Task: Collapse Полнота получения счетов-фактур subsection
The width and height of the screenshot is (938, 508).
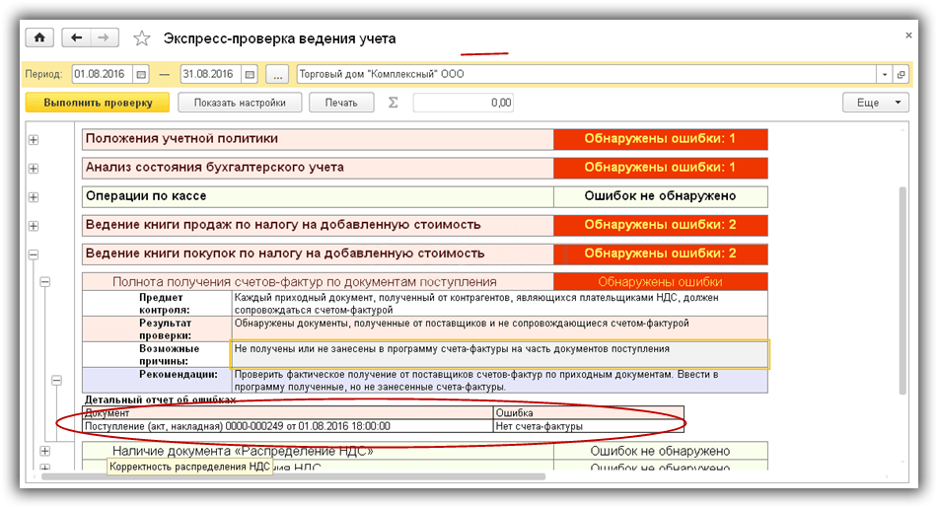Action: (44, 281)
